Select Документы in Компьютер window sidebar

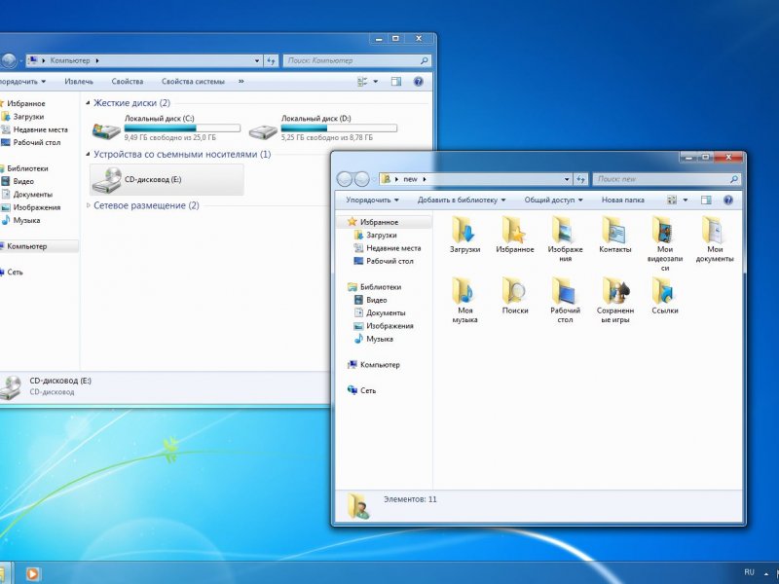(x=32, y=194)
